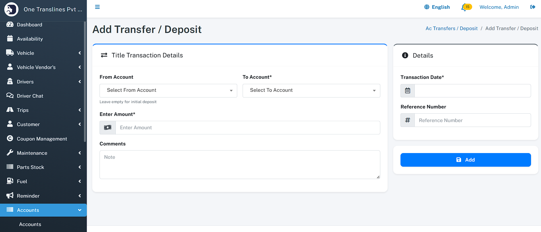Open the Select From Account dropdown
Image resolution: width=541 pixels, height=232 pixels.
coord(168,91)
